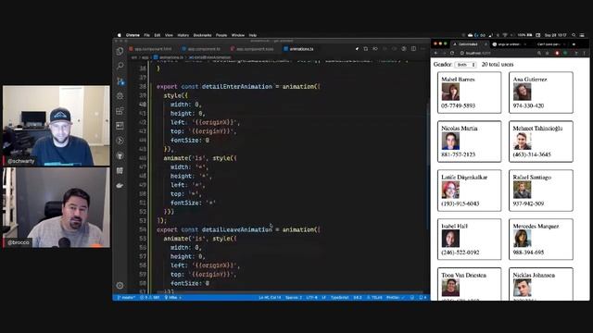
Task: Open the File menu in the menu bar
Action: click(x=146, y=35)
